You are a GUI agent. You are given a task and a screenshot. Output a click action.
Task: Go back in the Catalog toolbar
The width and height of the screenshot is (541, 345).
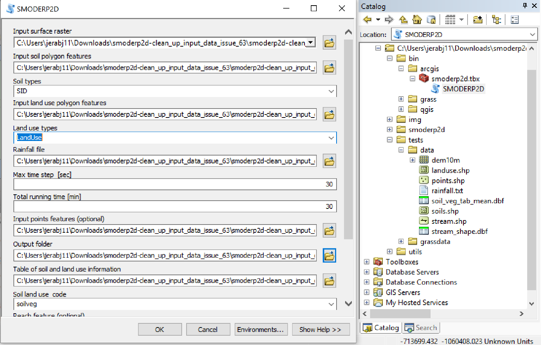click(x=368, y=20)
